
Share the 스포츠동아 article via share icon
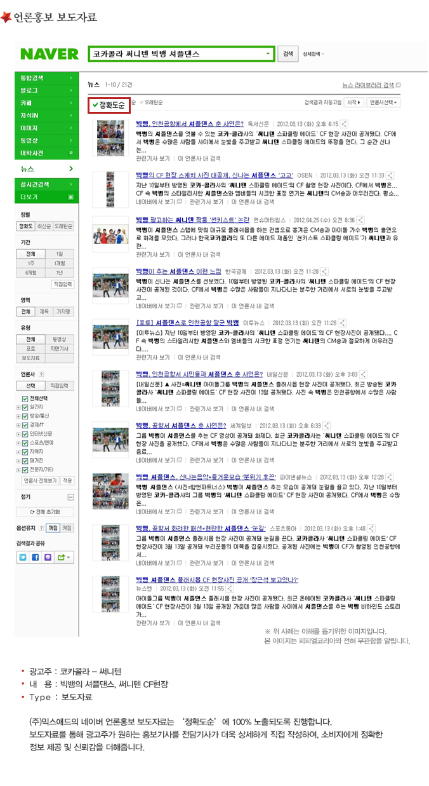(x=371, y=528)
